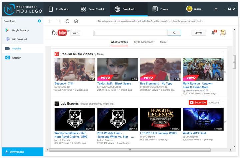This screenshot has height=158, width=240.
Task: Open the My Device tab
Action: pyautogui.click(x=59, y=9)
